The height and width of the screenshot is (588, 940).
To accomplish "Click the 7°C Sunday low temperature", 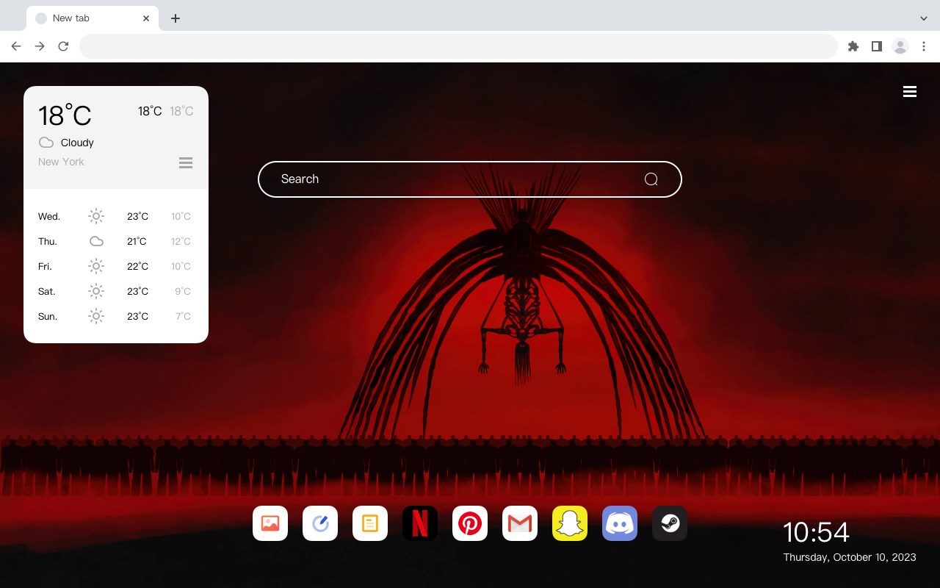I will pos(183,316).
